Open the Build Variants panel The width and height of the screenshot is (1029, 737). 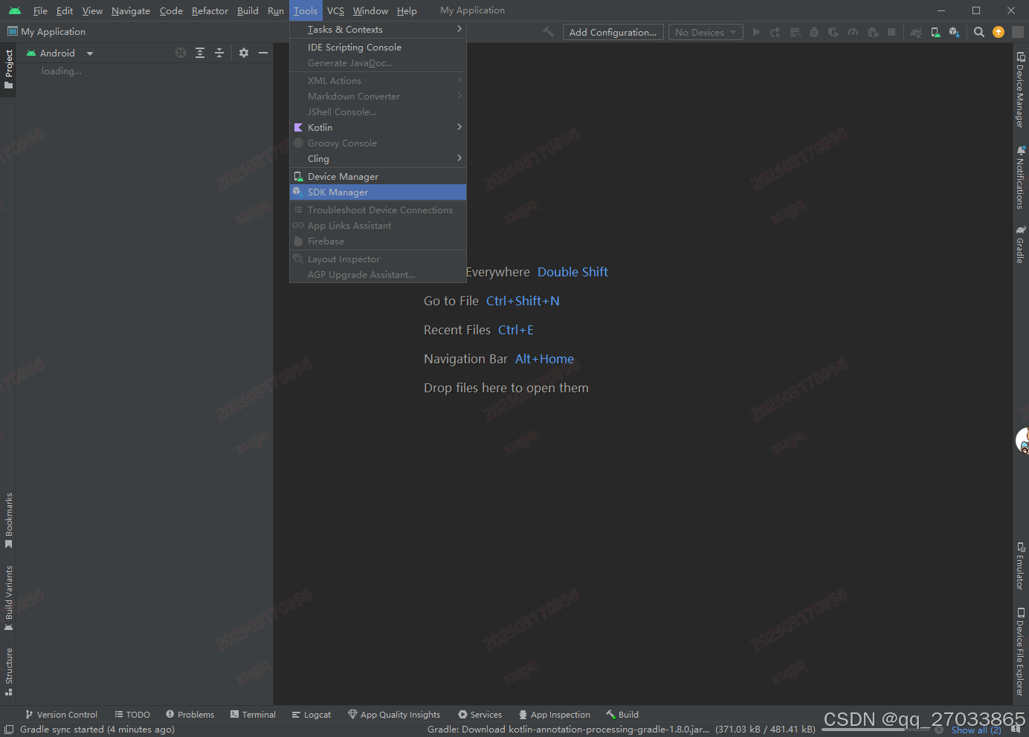(9, 594)
